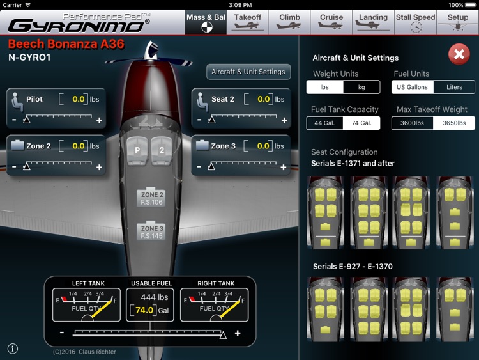Edit the Pilot weight value field

pos(73,99)
